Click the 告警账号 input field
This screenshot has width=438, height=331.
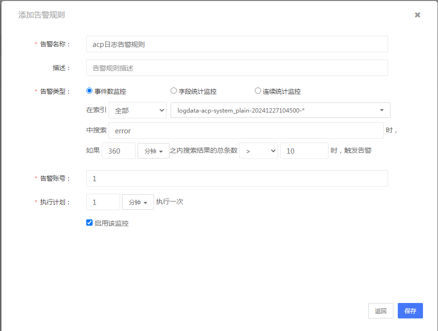[x=237, y=178]
